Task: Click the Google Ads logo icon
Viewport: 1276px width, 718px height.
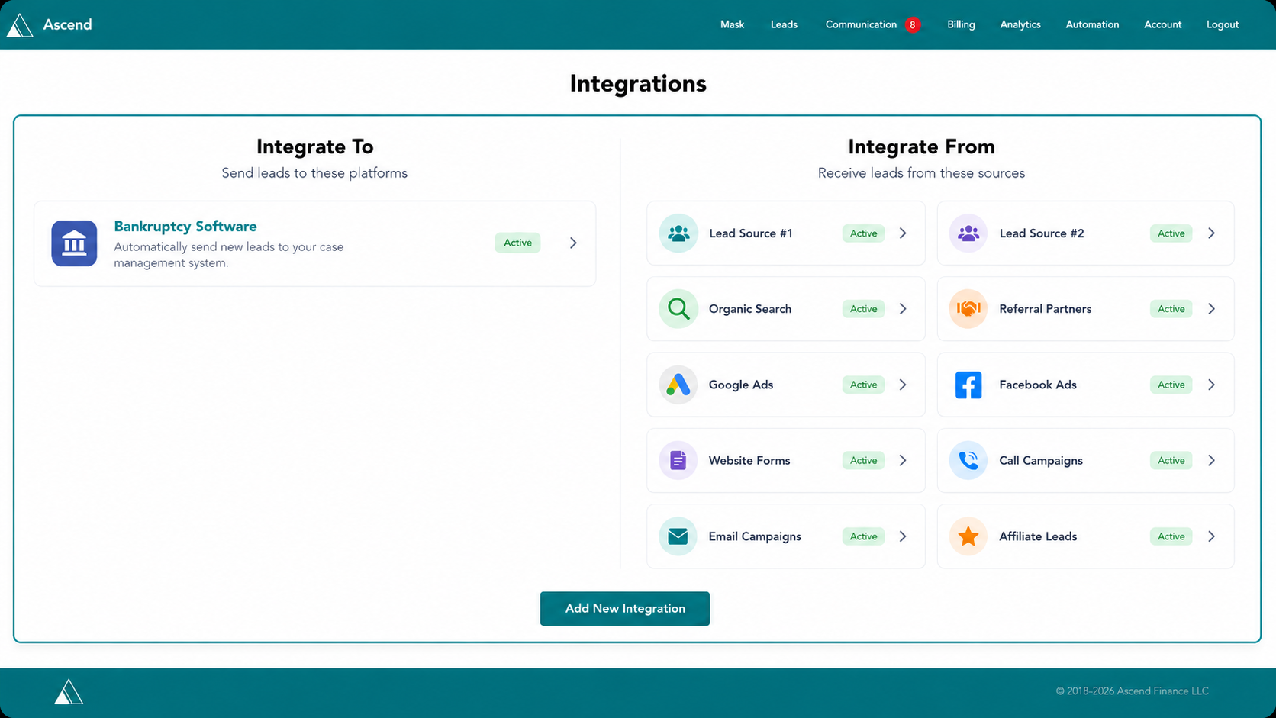Action: pyautogui.click(x=678, y=385)
